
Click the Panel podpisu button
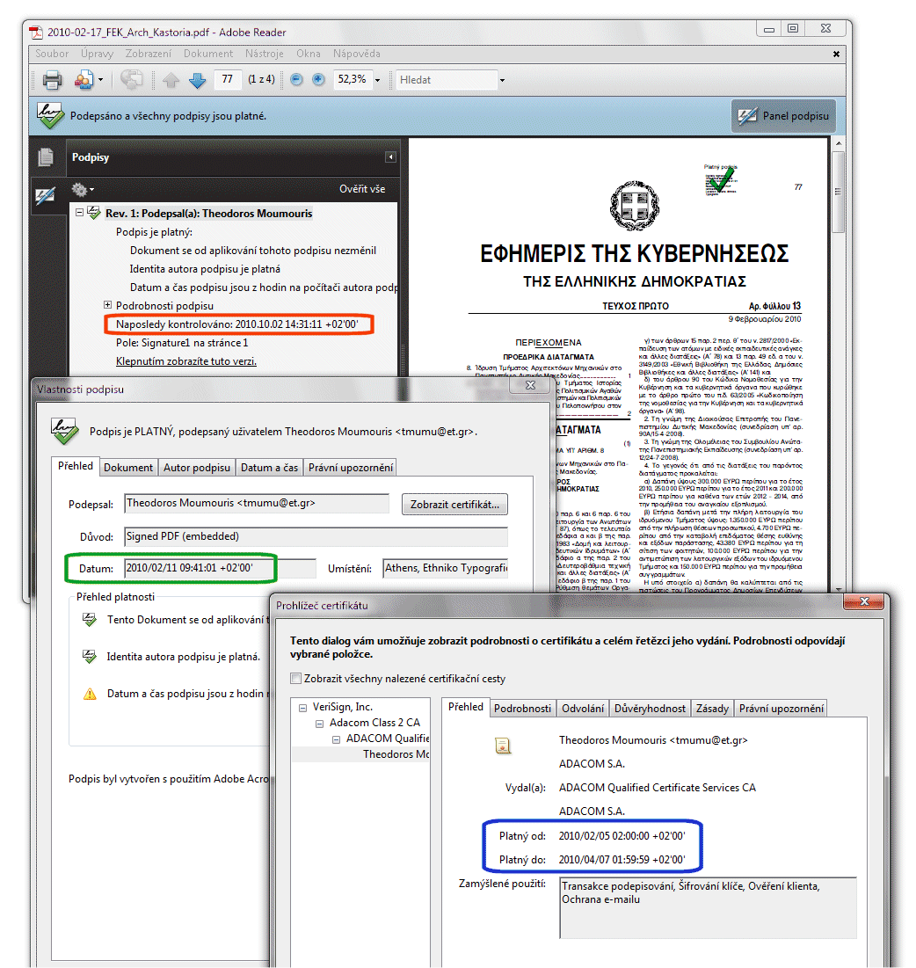784,116
